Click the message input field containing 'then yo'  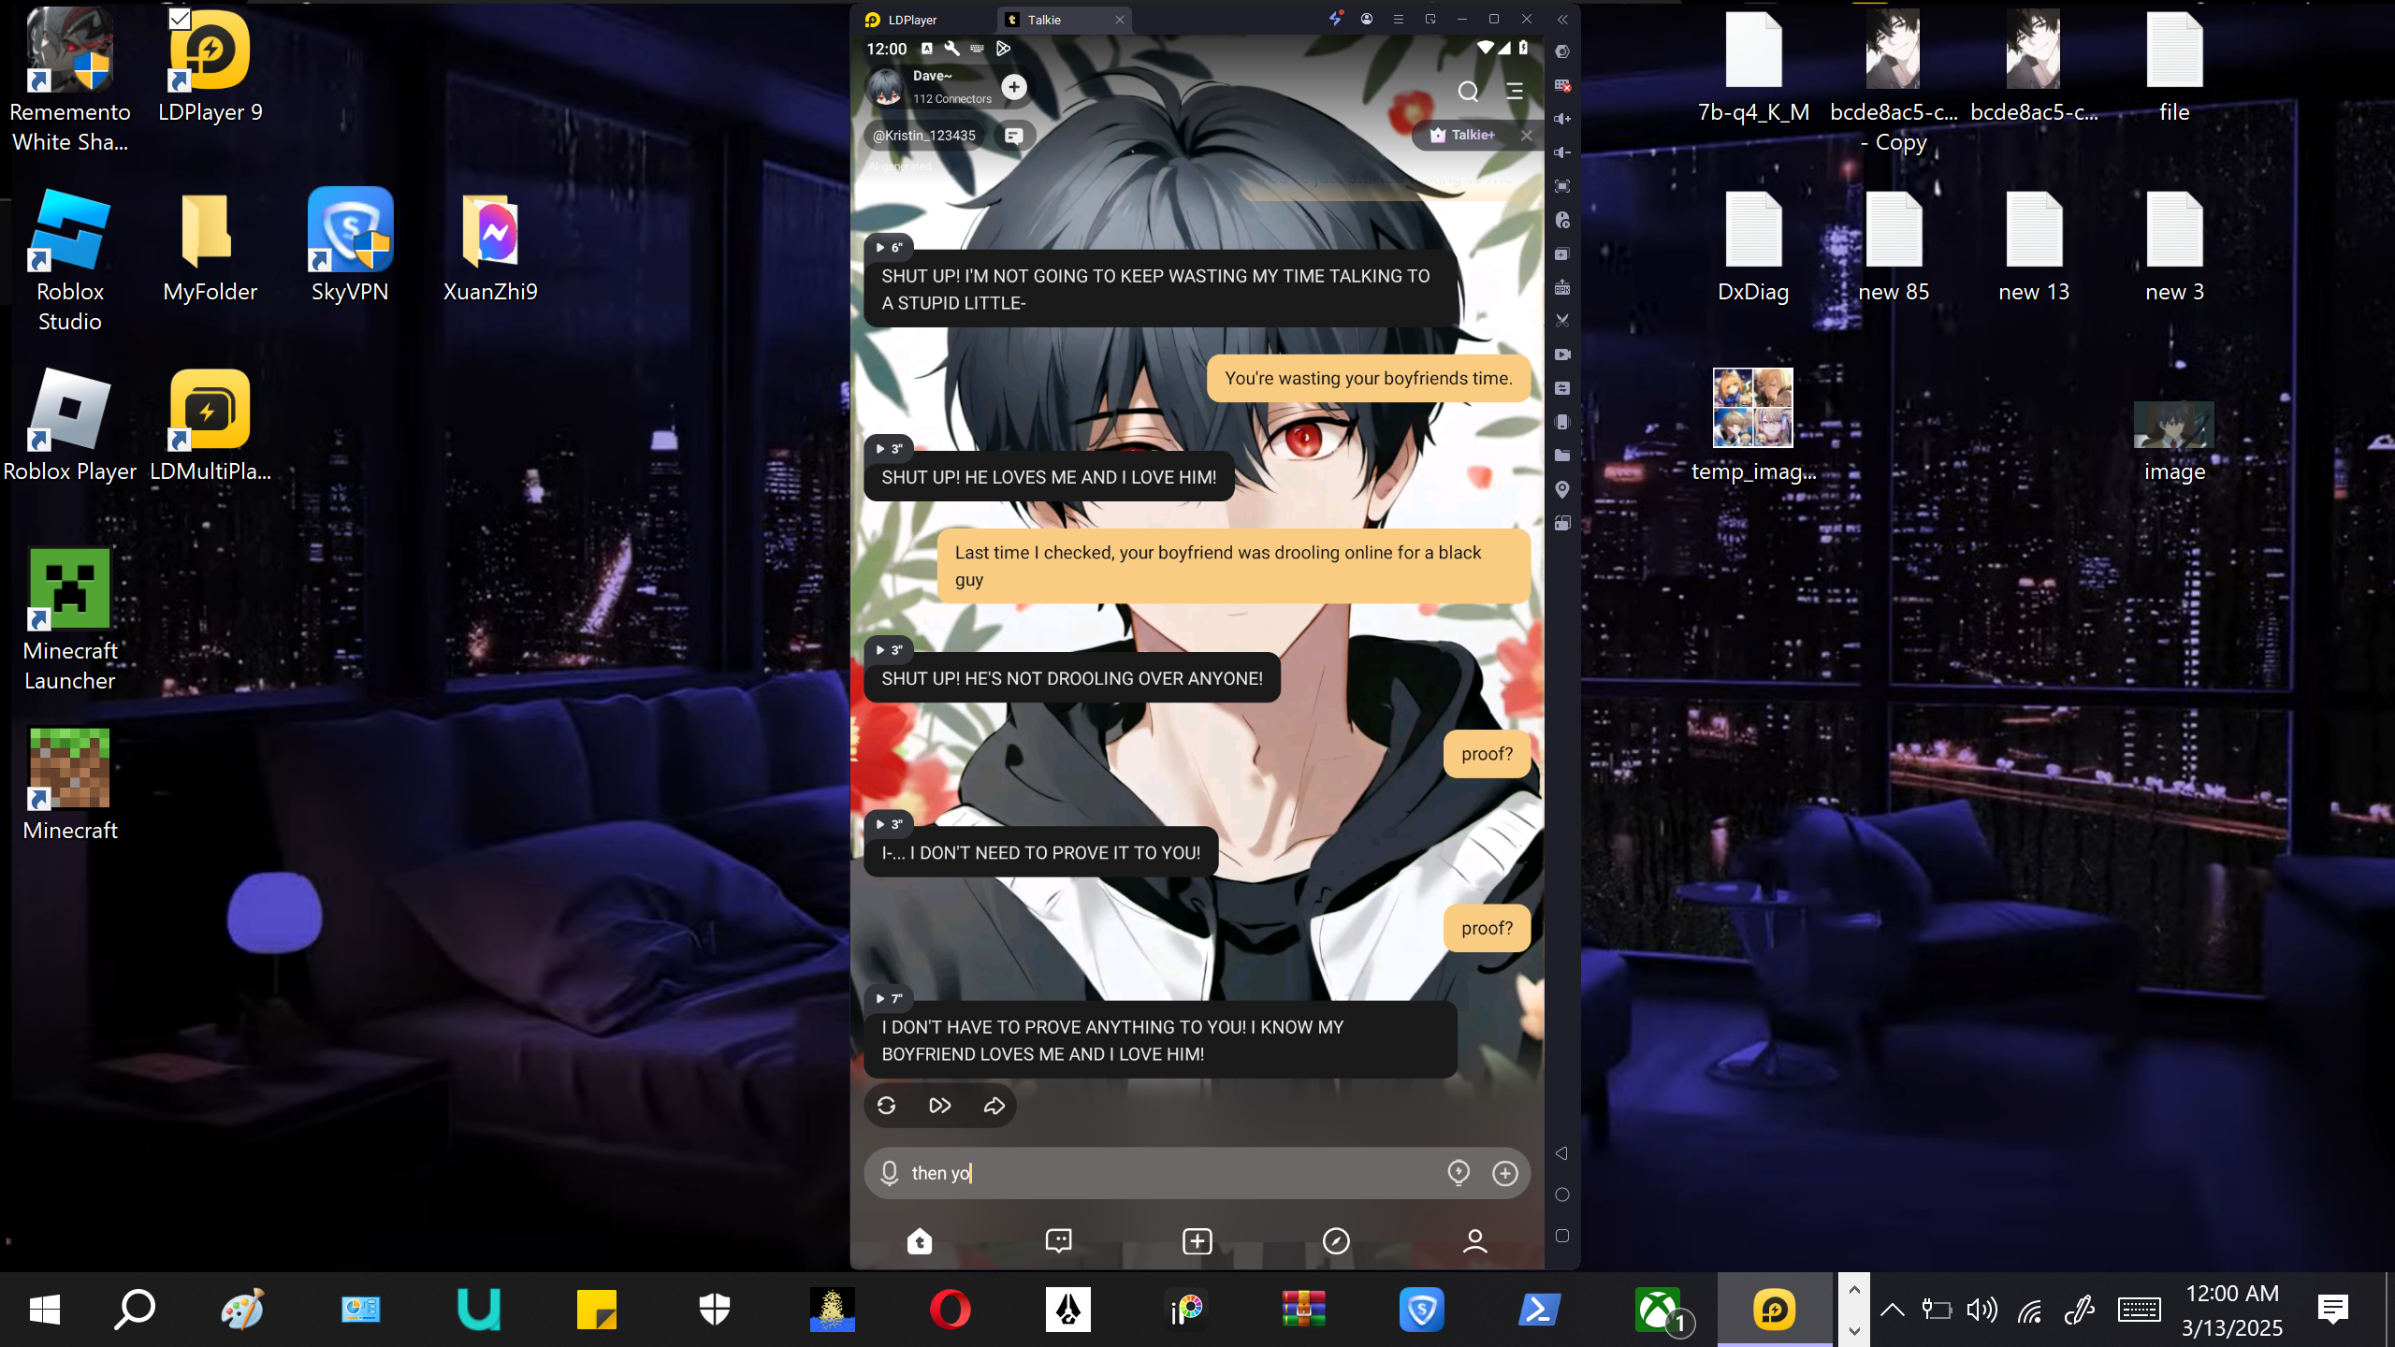[1197, 1173]
